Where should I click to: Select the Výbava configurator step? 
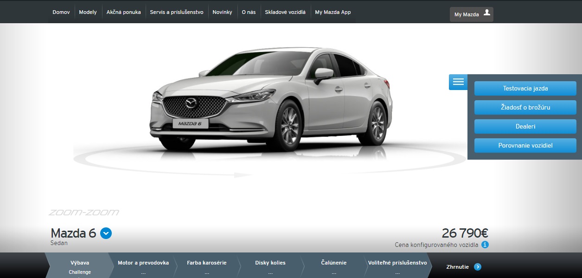coord(80,265)
